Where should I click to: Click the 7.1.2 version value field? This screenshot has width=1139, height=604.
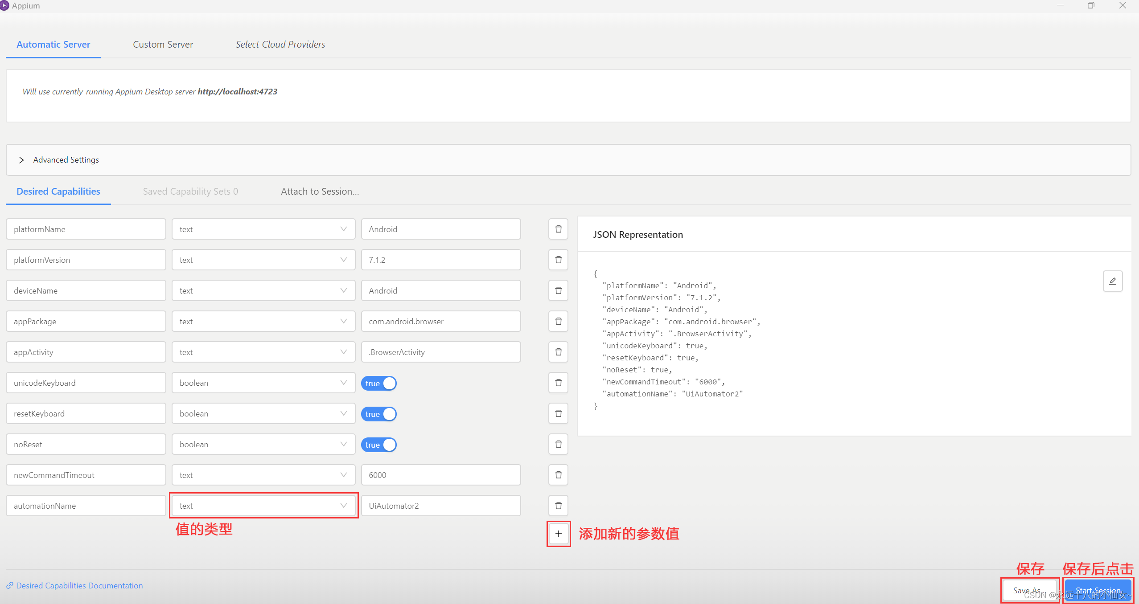[x=441, y=260]
